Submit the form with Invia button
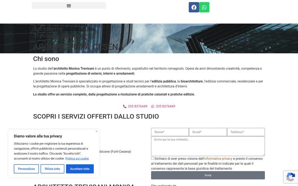The image size is (298, 186). pyautogui.click(x=208, y=175)
